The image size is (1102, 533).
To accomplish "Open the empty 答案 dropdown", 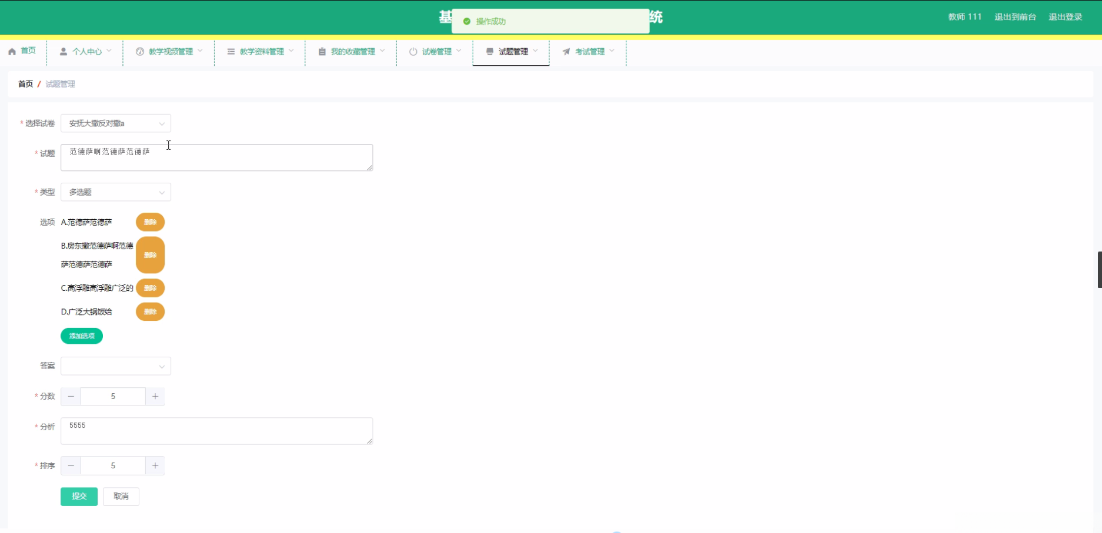I will 115,366.
